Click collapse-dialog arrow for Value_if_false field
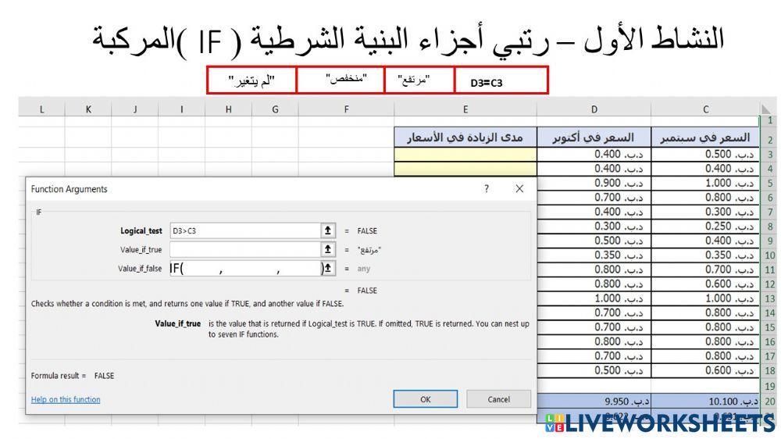Viewport: 781px width, 439px height. click(x=328, y=268)
